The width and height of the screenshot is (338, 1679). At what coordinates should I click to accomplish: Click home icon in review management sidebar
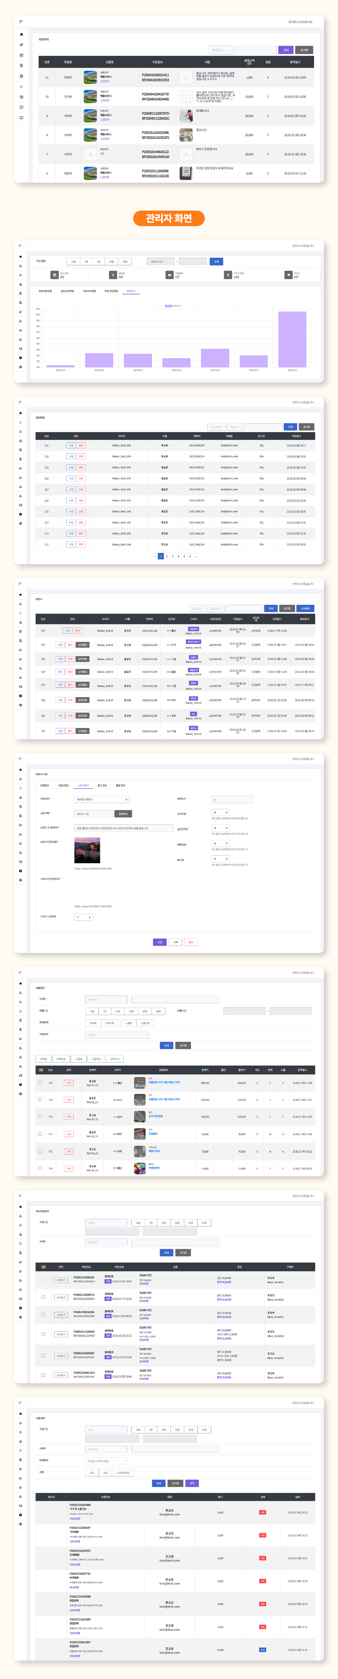point(21,35)
